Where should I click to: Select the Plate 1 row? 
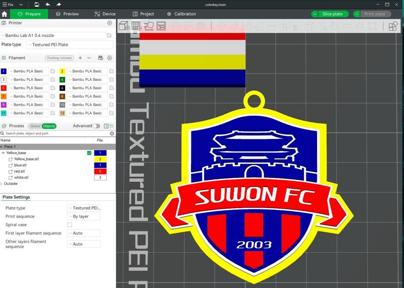(58, 147)
